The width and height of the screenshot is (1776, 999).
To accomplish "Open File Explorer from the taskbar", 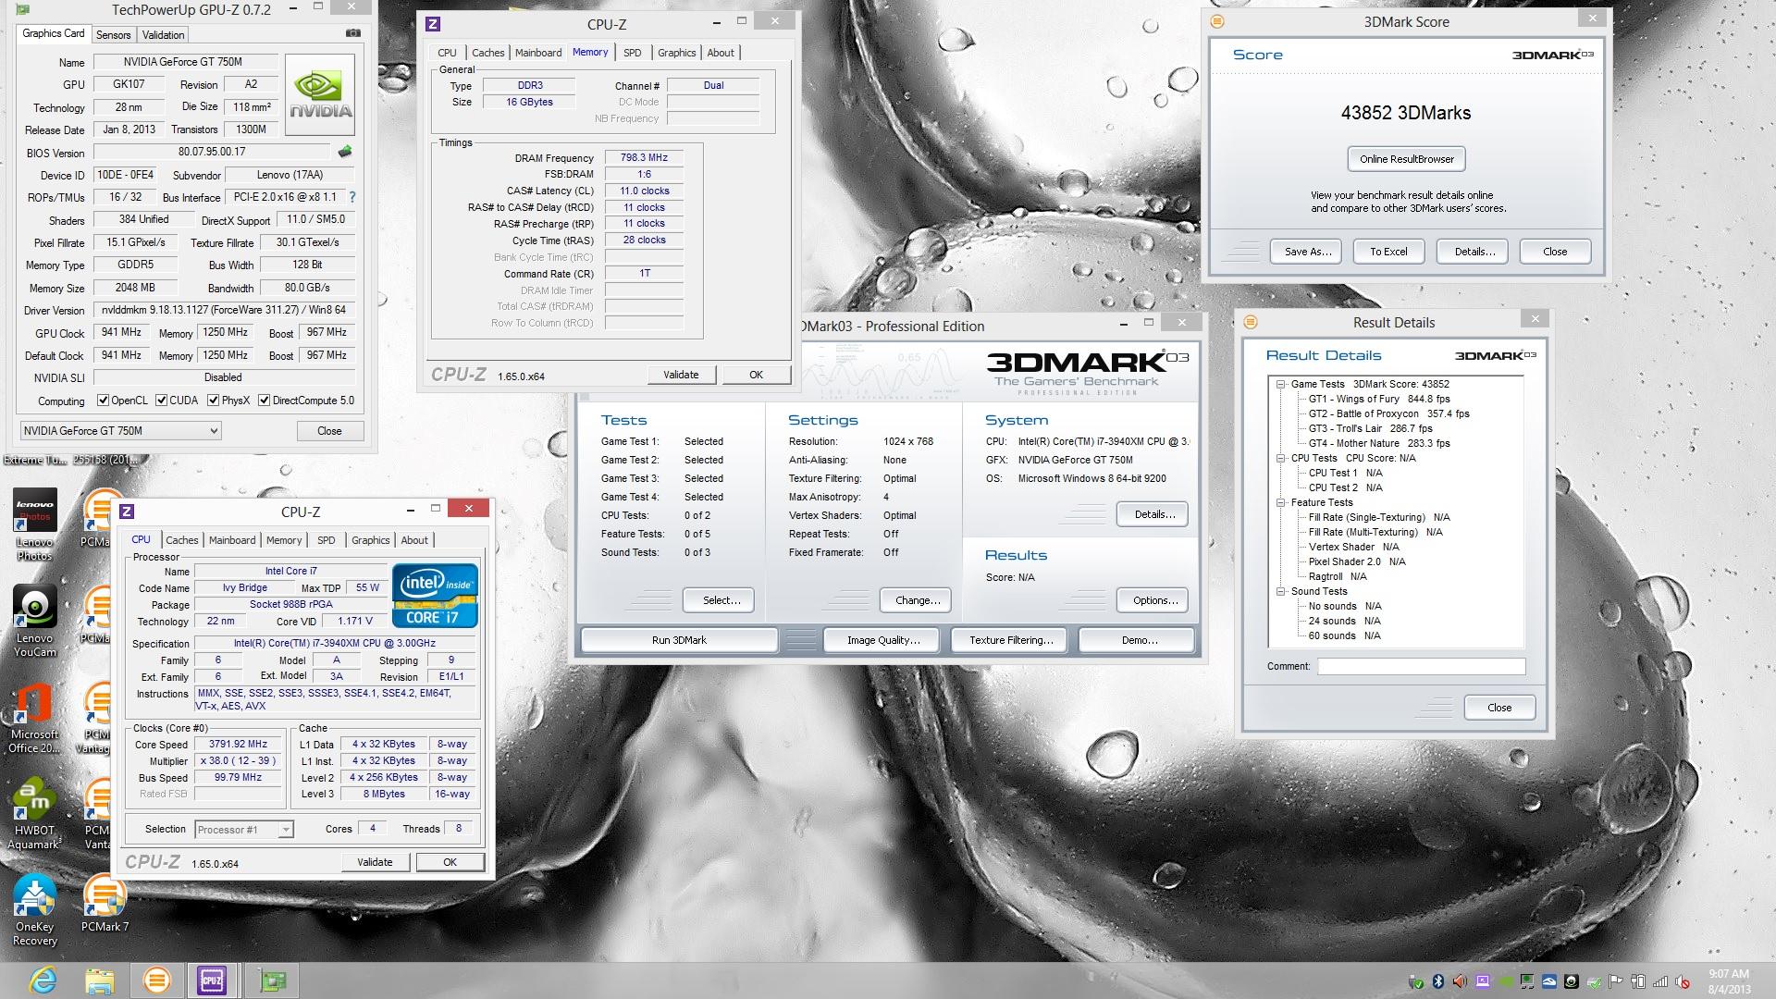I will 99,980.
